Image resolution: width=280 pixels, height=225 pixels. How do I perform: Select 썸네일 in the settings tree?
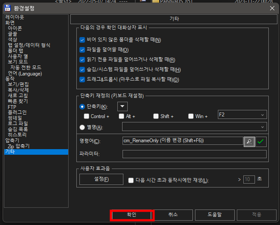pos(15,118)
